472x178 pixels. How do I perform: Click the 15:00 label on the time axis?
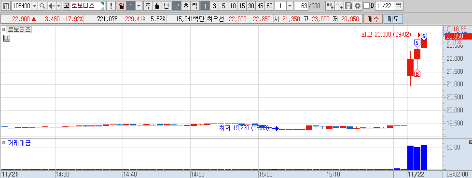coord(265,175)
